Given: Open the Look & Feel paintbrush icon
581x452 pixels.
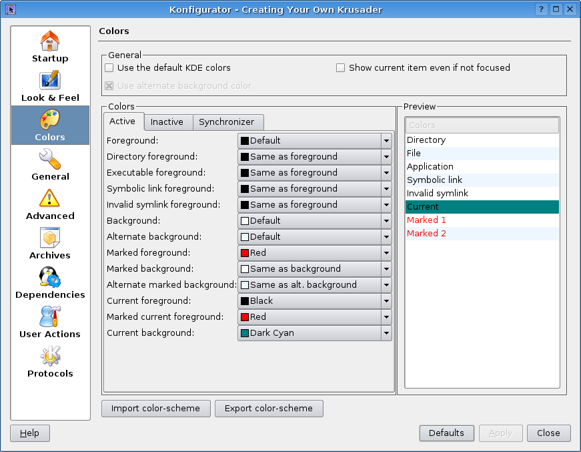Looking at the screenshot, I should coord(49,79).
